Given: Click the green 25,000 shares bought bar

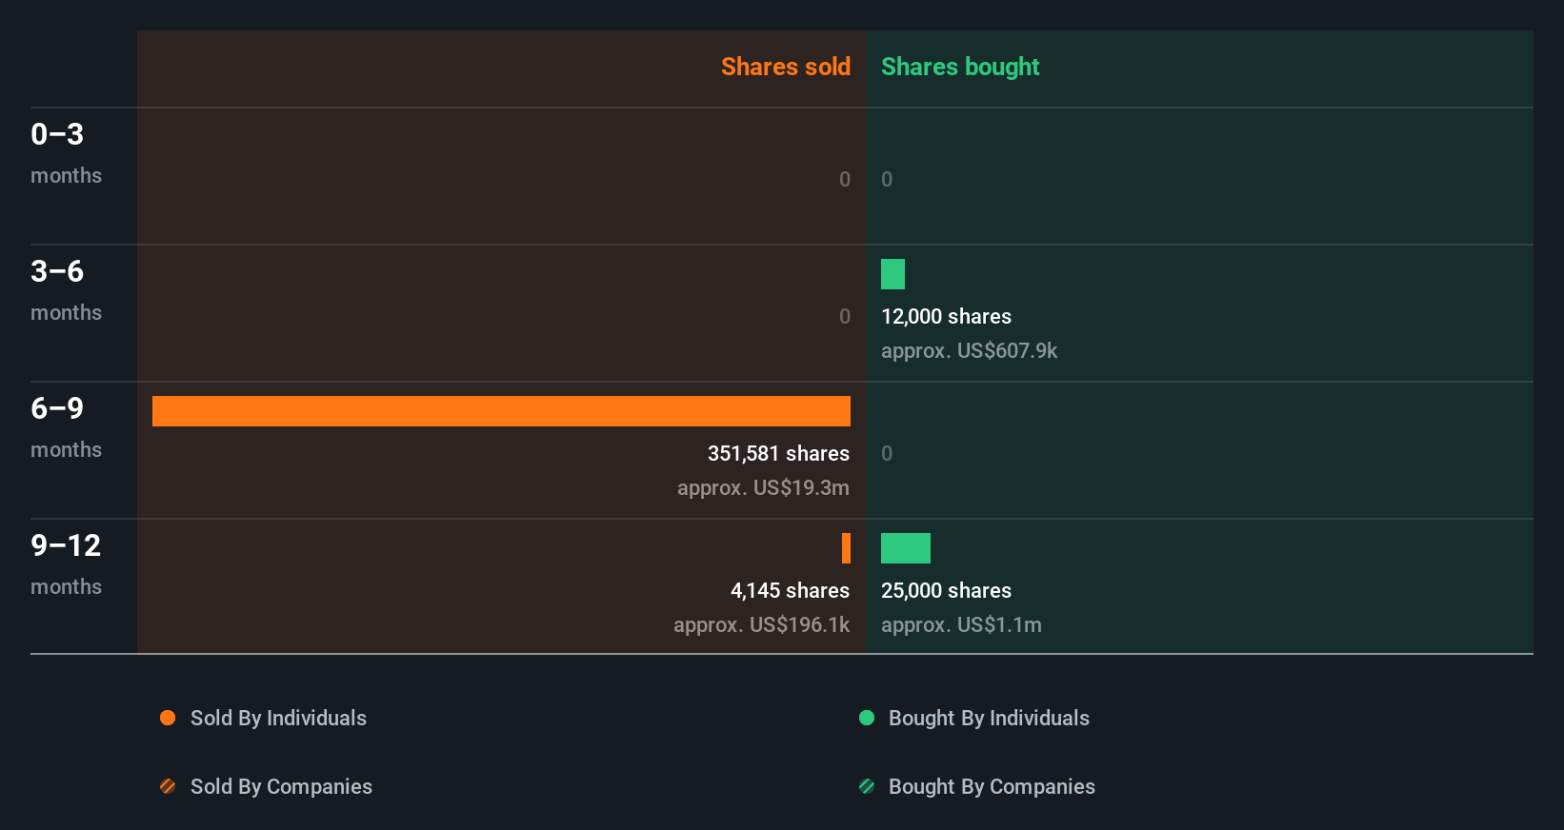Looking at the screenshot, I should coord(906,548).
